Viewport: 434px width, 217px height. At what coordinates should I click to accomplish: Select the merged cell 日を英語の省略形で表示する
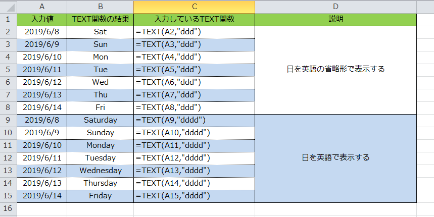tap(335, 70)
